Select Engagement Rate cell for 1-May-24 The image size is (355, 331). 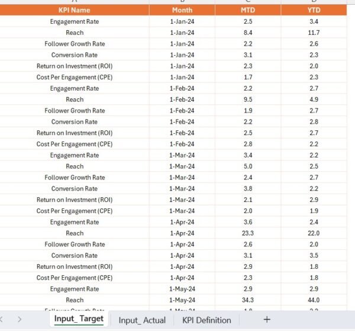coord(75,289)
